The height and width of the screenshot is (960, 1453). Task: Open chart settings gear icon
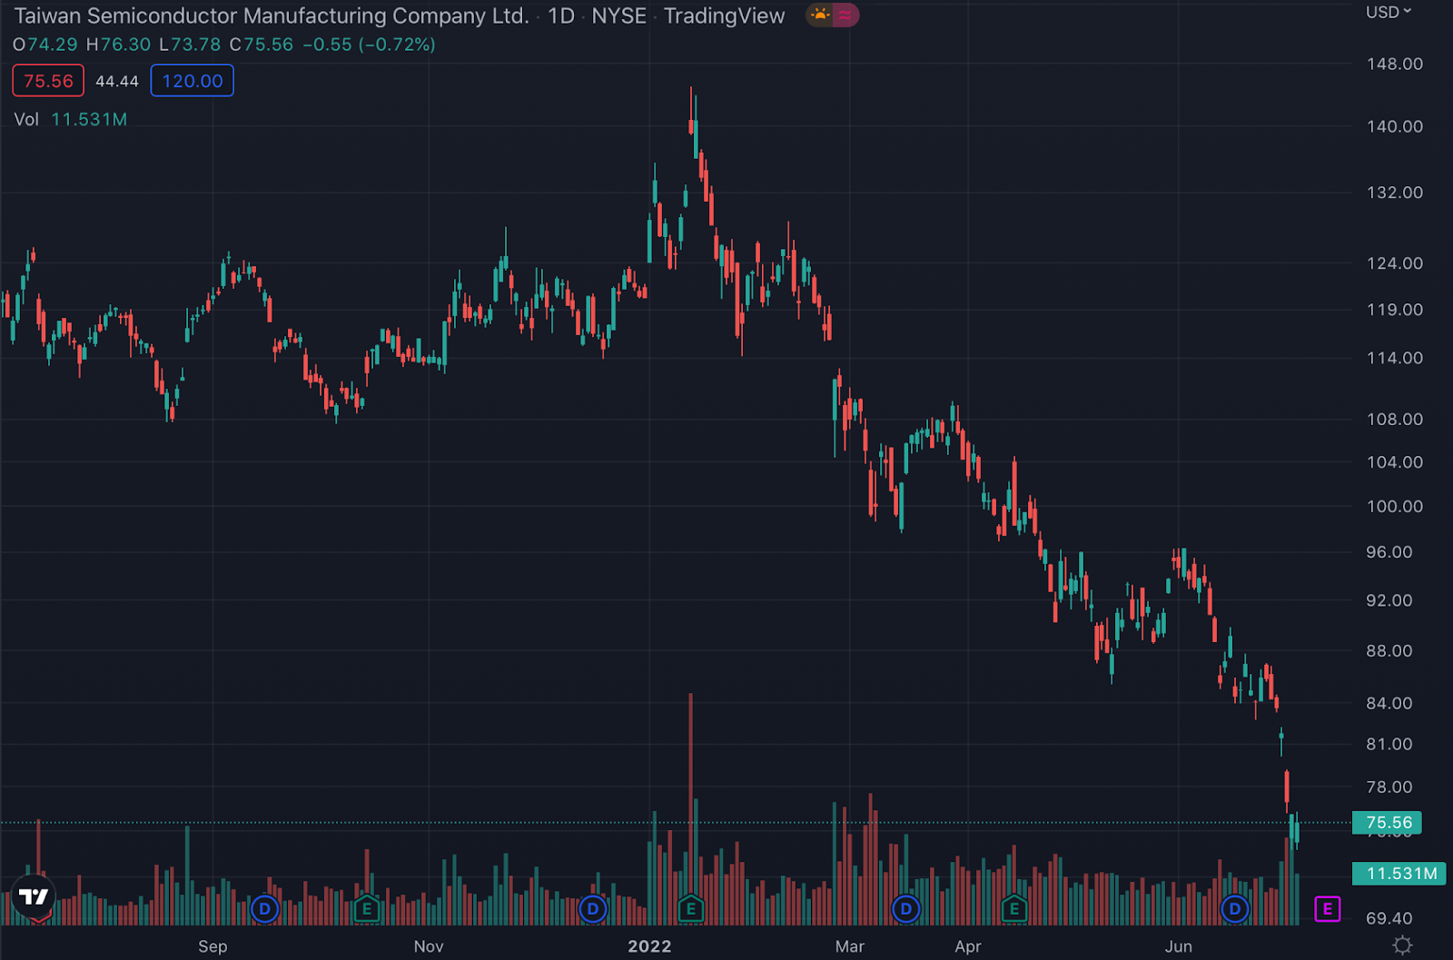(x=1402, y=945)
